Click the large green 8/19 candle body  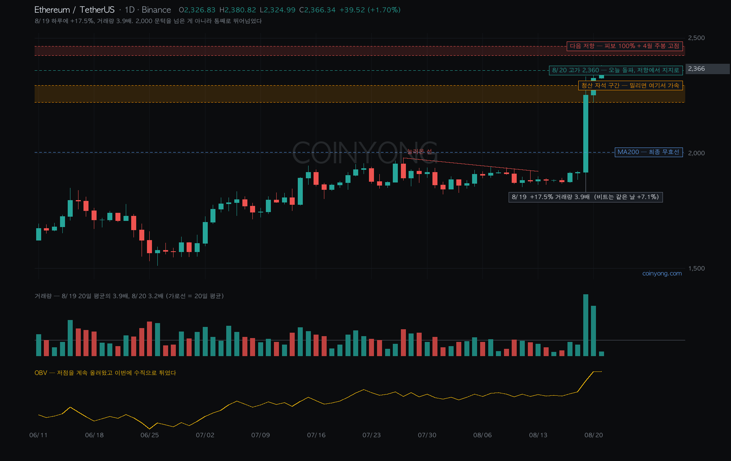tap(586, 134)
